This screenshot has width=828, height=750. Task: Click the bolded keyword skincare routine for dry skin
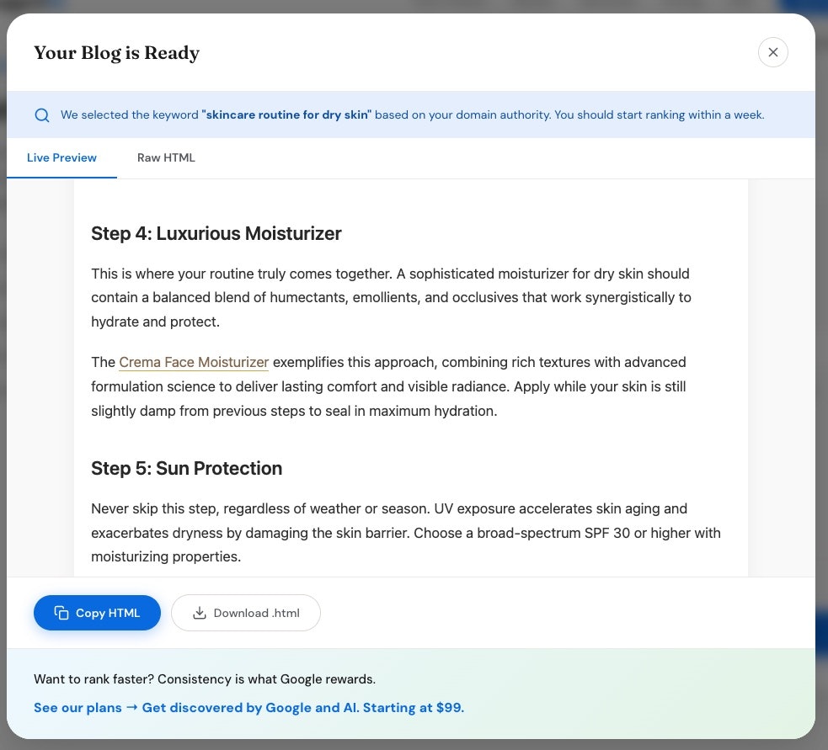[287, 114]
